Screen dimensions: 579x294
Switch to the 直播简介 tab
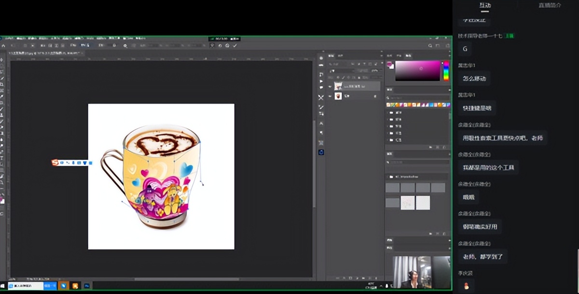coord(550,5)
